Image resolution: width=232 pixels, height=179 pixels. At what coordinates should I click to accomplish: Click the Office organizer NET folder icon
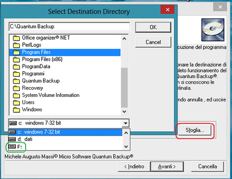[x=16, y=38]
